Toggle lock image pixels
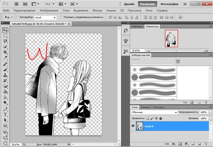The image size is (213, 147). [152, 118]
